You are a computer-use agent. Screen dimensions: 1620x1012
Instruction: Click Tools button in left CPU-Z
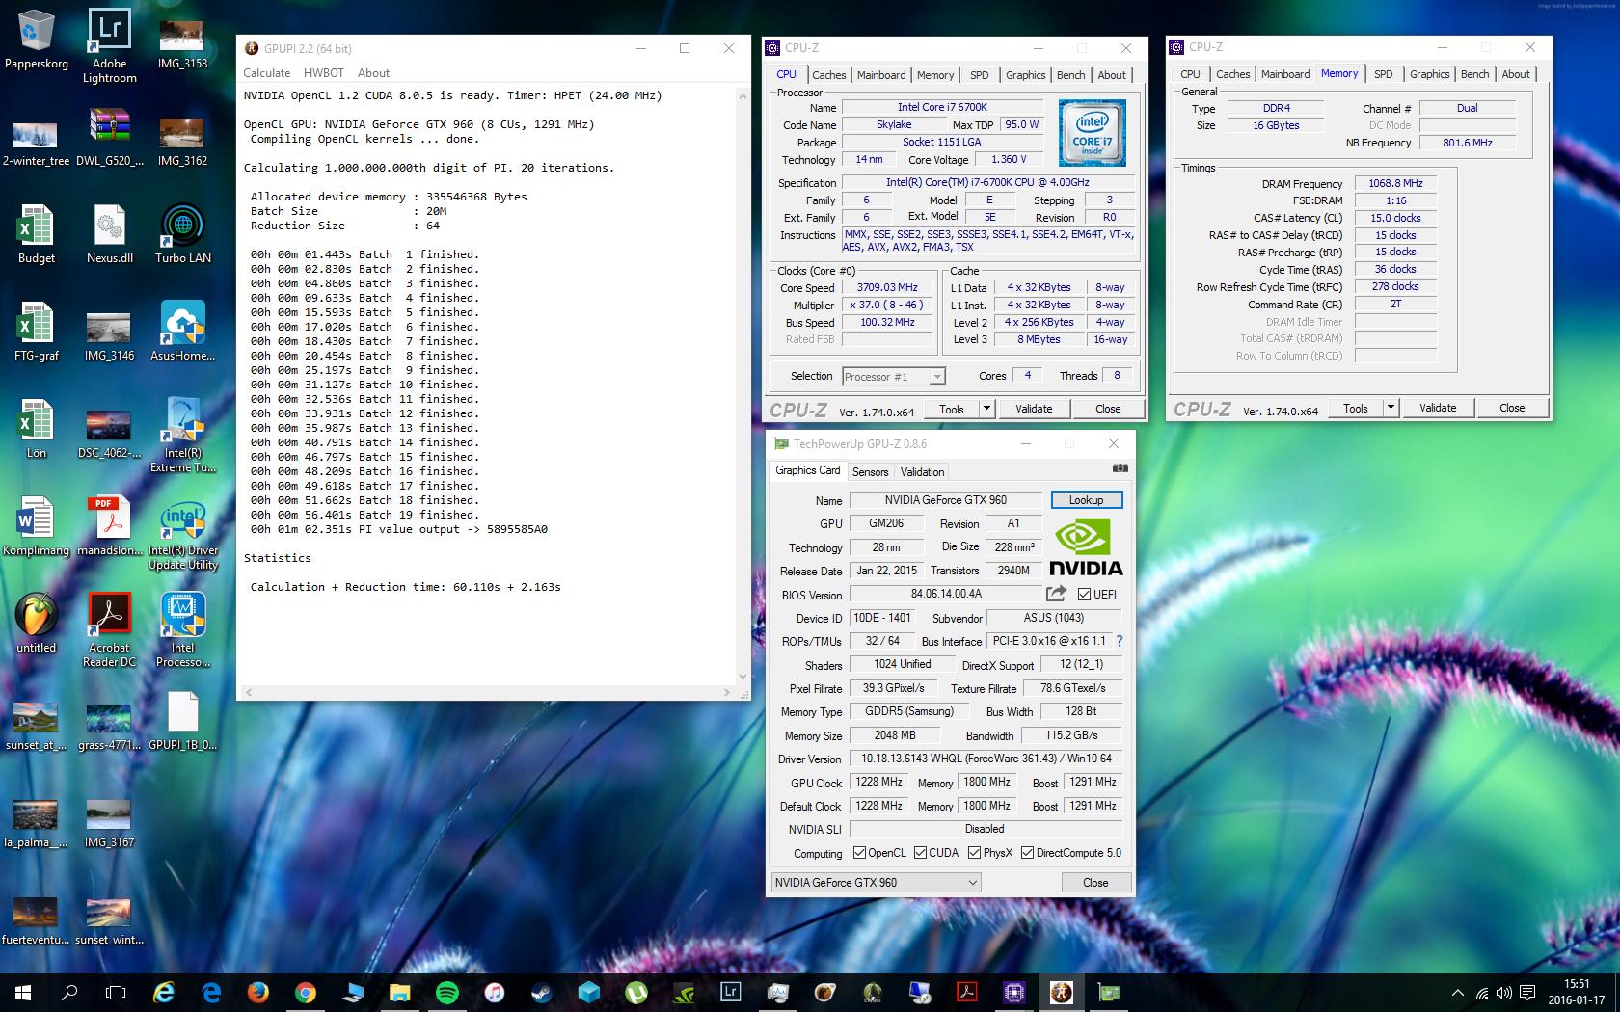pos(951,409)
